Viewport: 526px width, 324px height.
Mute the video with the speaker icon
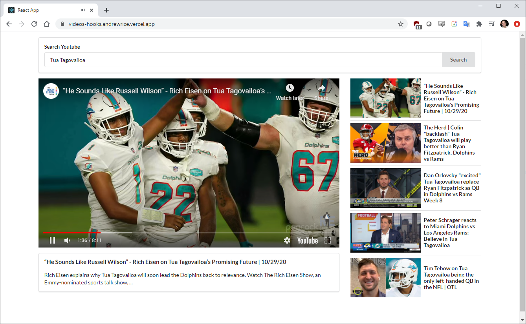point(67,240)
